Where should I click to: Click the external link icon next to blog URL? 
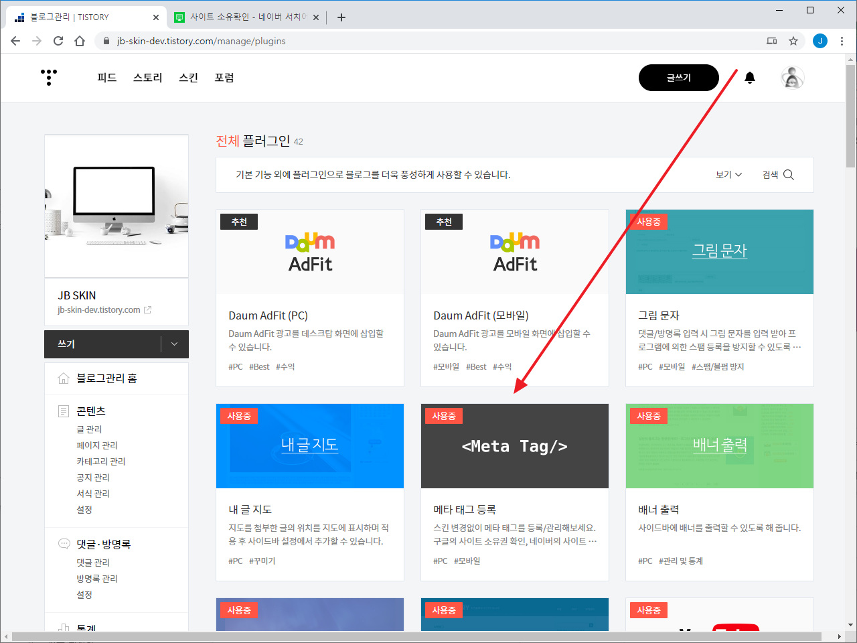point(148,310)
